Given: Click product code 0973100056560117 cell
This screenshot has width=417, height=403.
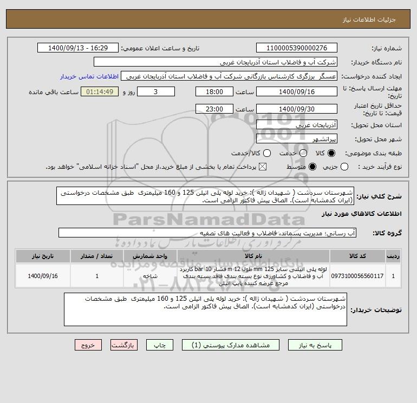Looking at the screenshot, I should (357, 276).
